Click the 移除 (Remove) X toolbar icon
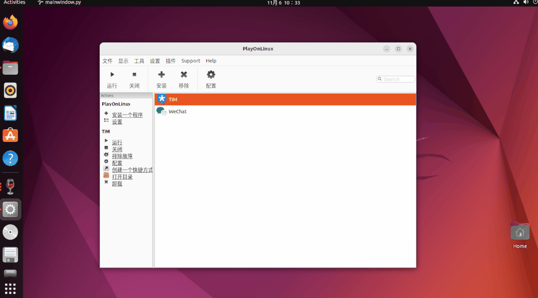 point(184,74)
